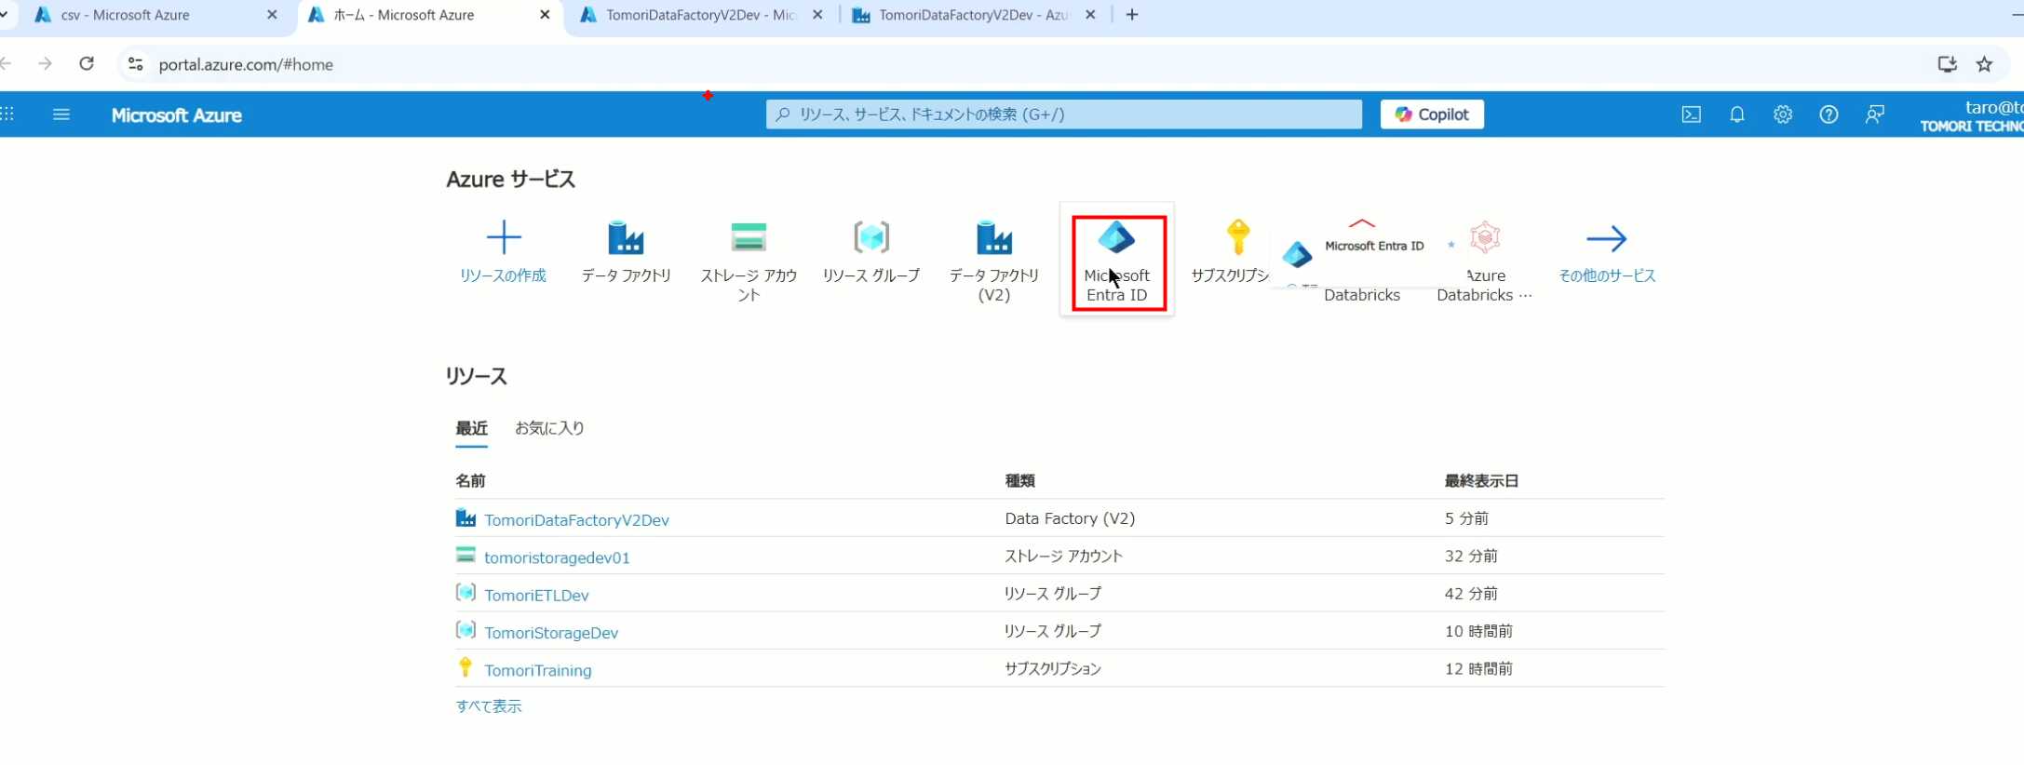The width and height of the screenshot is (2024, 765).
Task: Click the Copilot button
Action: (1431, 114)
